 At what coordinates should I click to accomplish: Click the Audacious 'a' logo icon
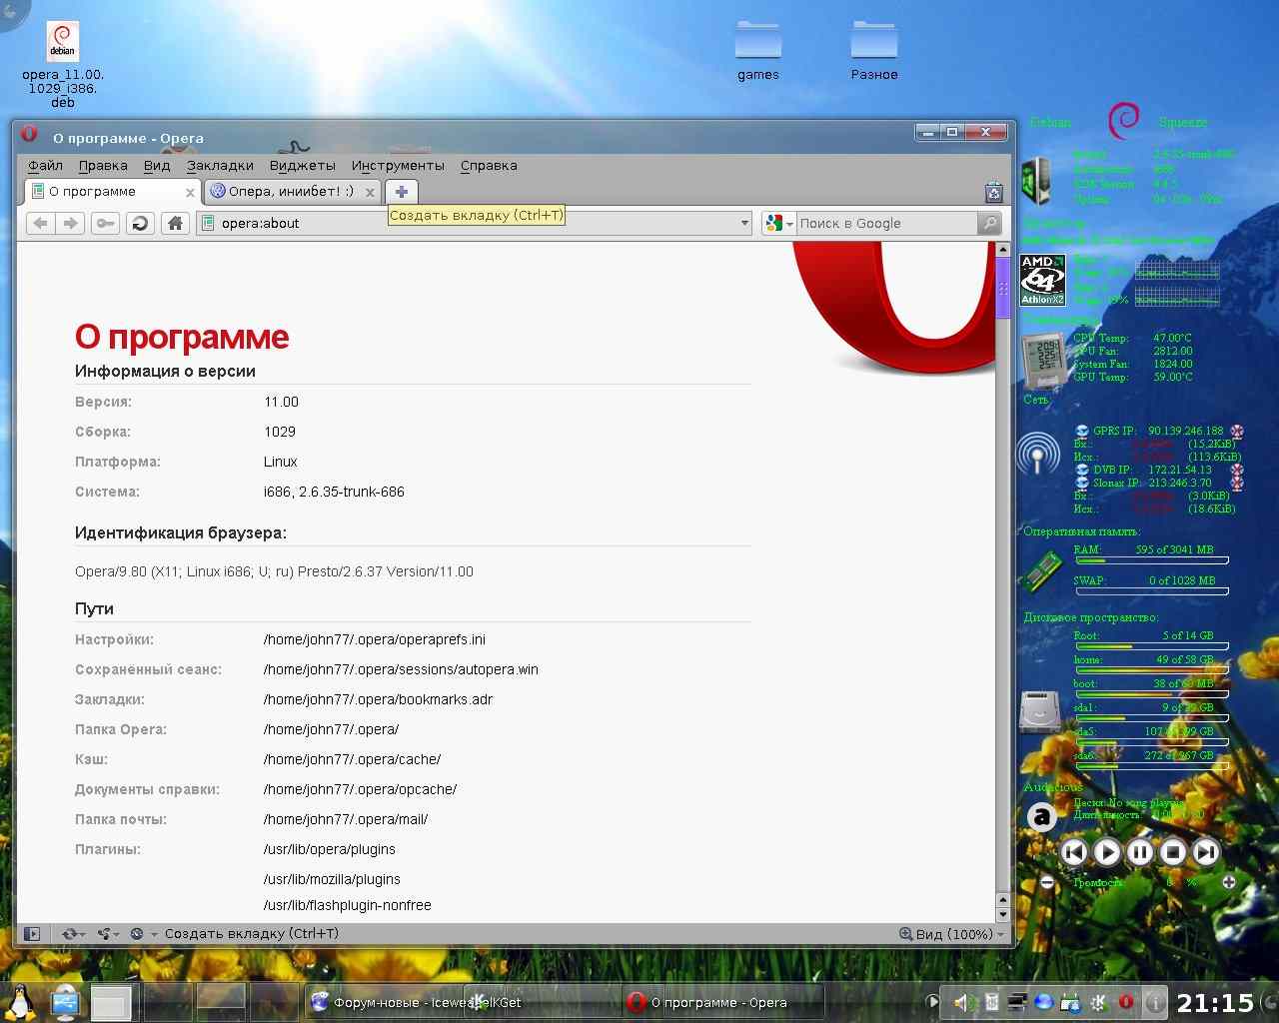pos(1042,817)
